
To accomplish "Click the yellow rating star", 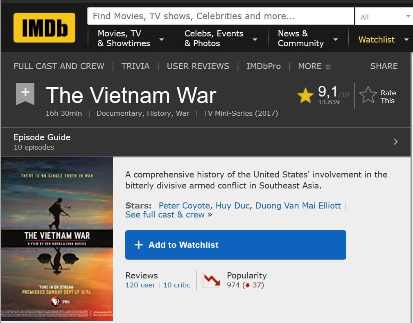I will point(305,95).
